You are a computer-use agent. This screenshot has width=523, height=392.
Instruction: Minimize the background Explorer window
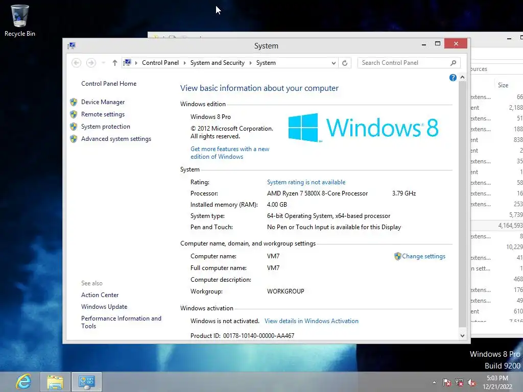(509, 39)
